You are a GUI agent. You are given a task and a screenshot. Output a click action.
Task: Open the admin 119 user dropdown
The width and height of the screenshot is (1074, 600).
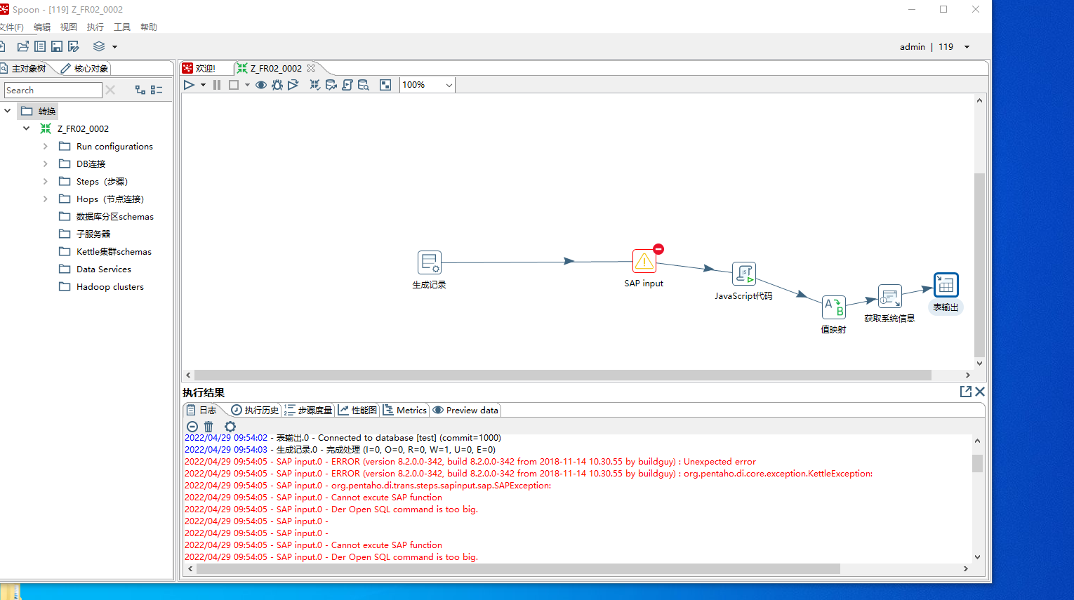(x=967, y=47)
